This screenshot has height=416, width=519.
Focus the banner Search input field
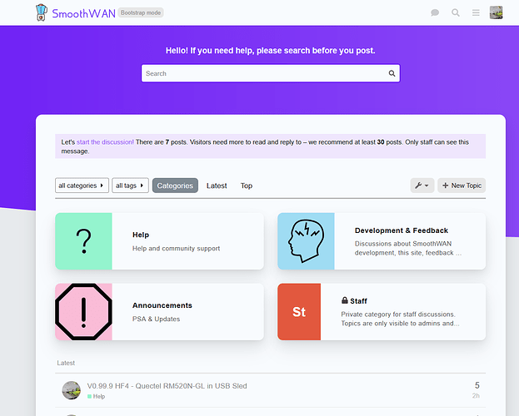coord(271,73)
